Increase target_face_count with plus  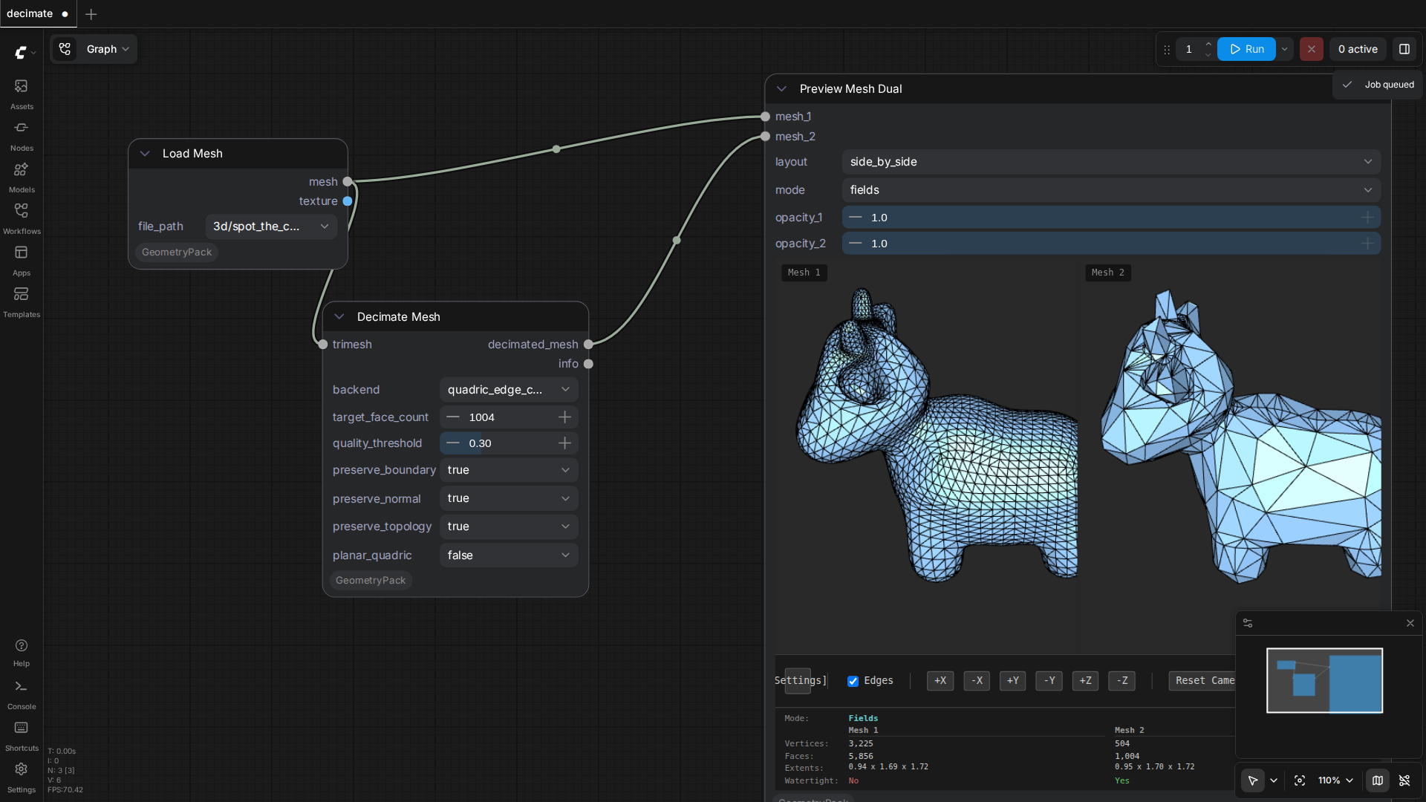pyautogui.click(x=564, y=417)
